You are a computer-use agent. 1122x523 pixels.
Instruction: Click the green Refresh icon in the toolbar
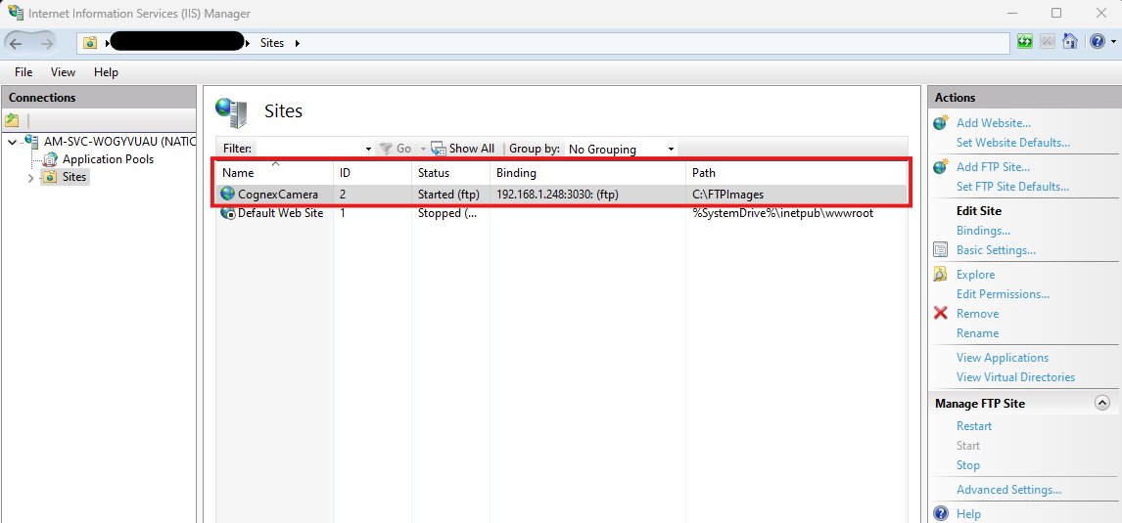1024,42
